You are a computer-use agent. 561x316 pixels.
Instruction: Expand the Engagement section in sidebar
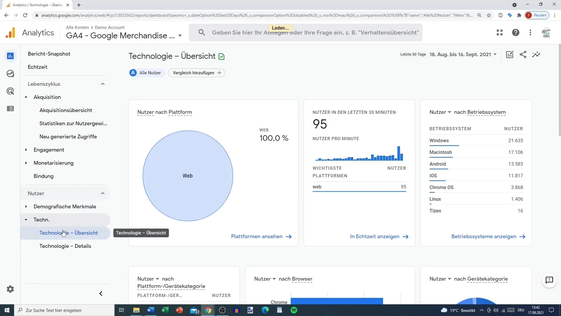(26, 150)
